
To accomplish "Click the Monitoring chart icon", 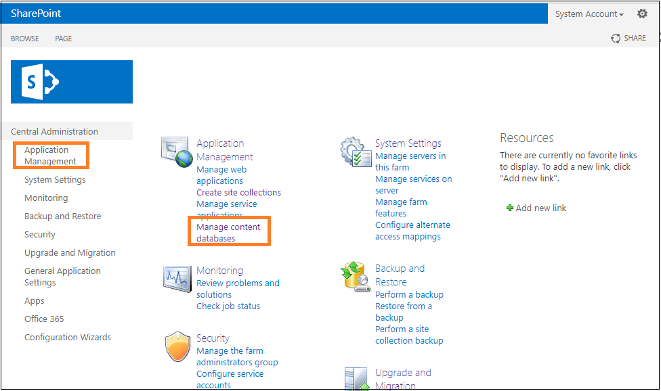I will click(x=177, y=279).
